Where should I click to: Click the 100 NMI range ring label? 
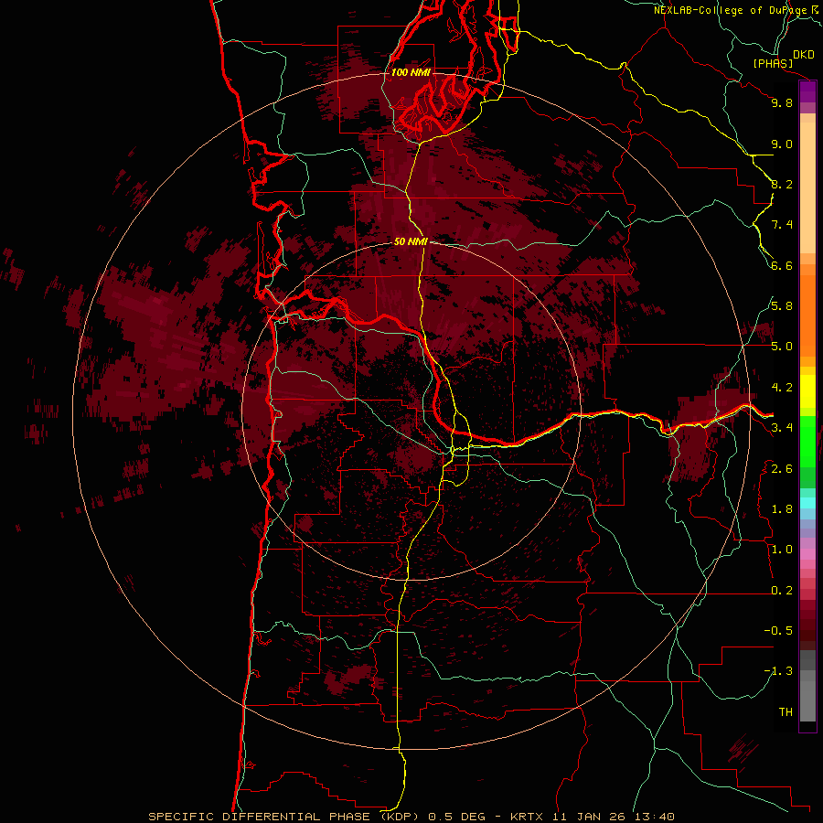coord(411,72)
